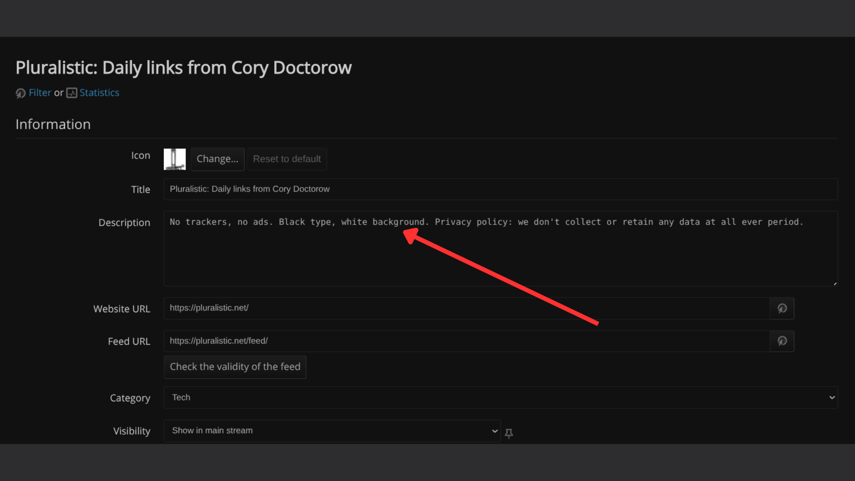This screenshot has height=481, width=855.
Task: Click the Website URL label
Action: coord(122,309)
